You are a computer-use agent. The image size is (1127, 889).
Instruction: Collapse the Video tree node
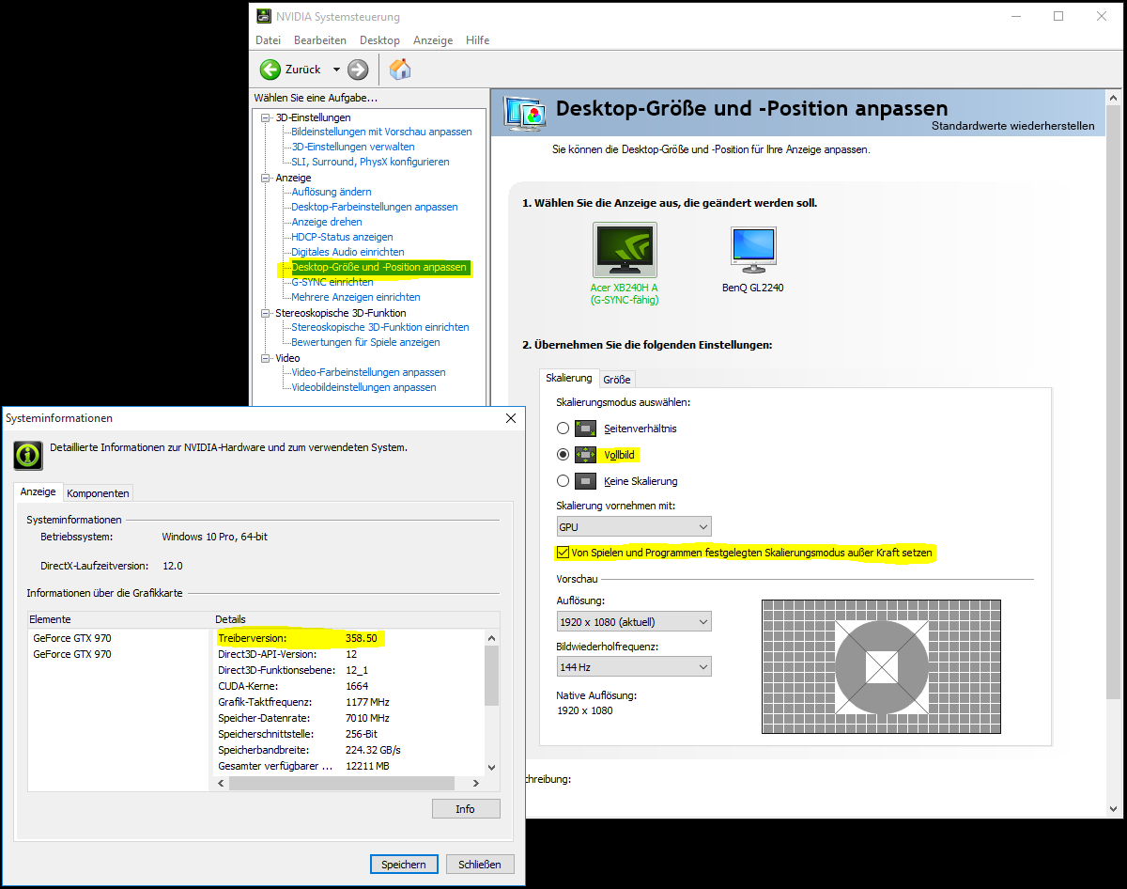265,358
